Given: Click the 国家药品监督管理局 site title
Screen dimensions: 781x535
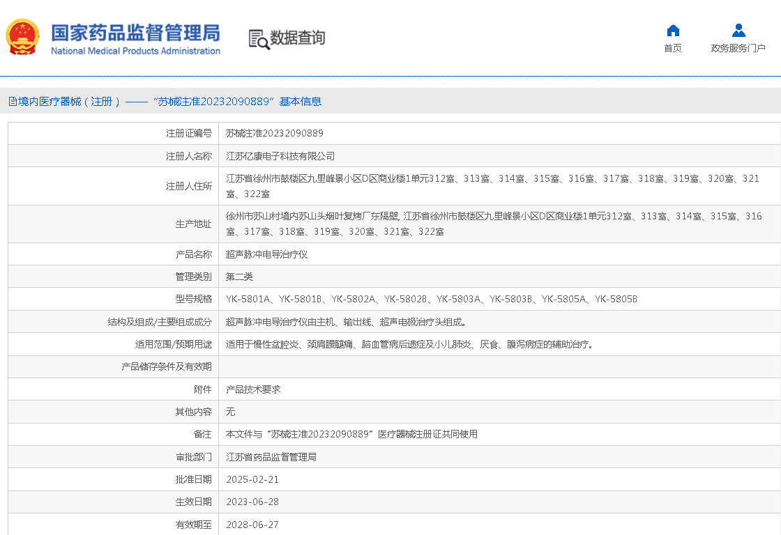Looking at the screenshot, I should (135, 32).
